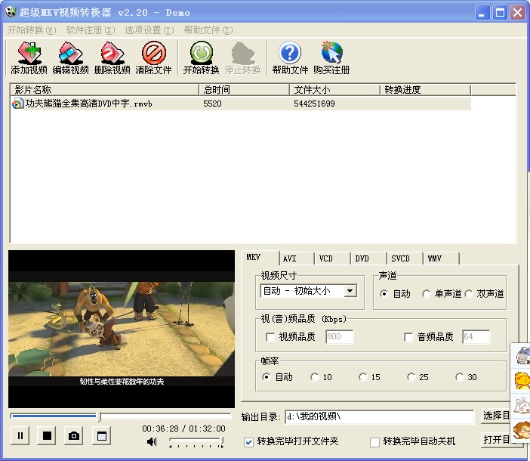Open the 选项设置(Y) menu

coord(149,30)
